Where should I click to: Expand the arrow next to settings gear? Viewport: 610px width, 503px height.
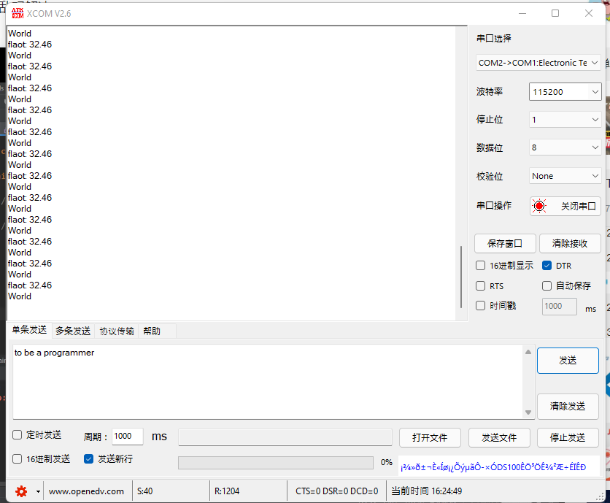click(38, 491)
